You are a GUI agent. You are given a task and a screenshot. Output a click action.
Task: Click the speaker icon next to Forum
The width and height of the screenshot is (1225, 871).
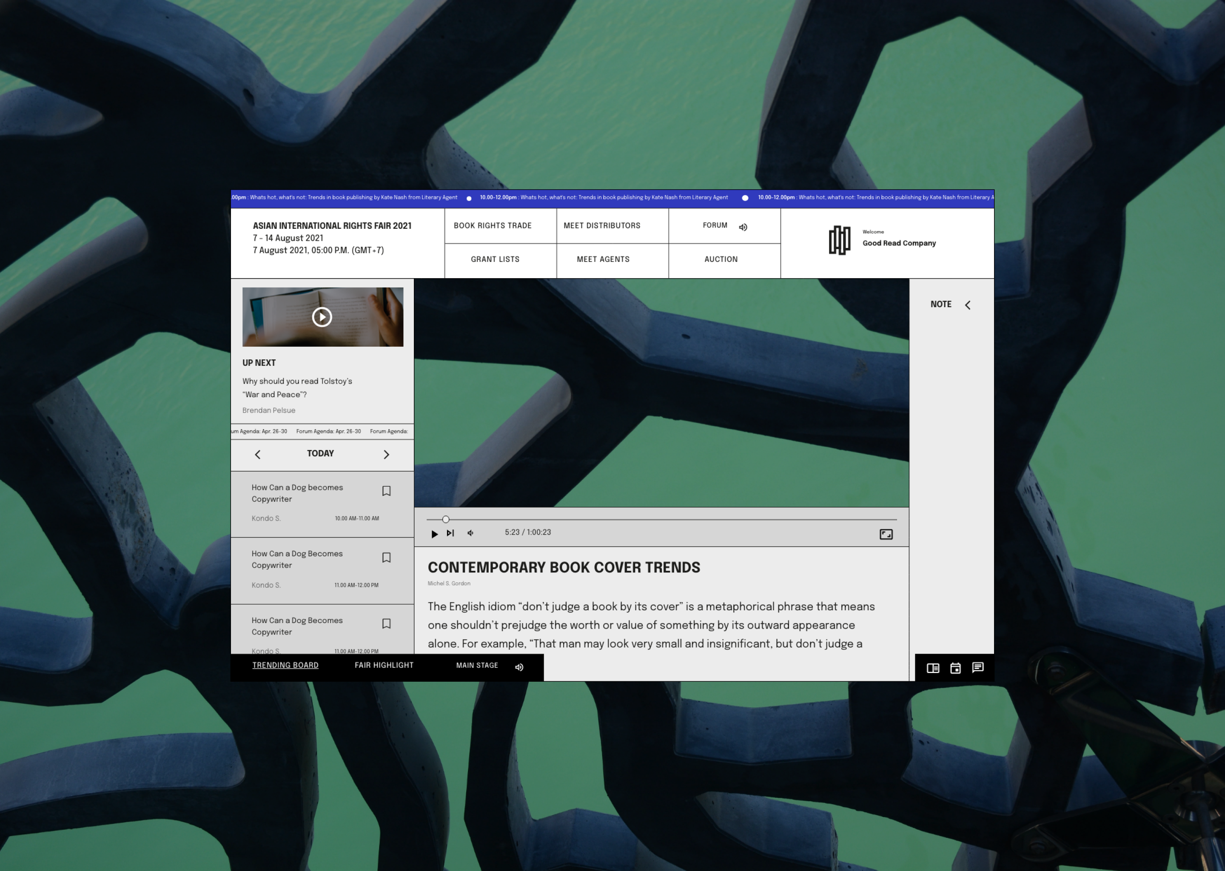coord(743,228)
